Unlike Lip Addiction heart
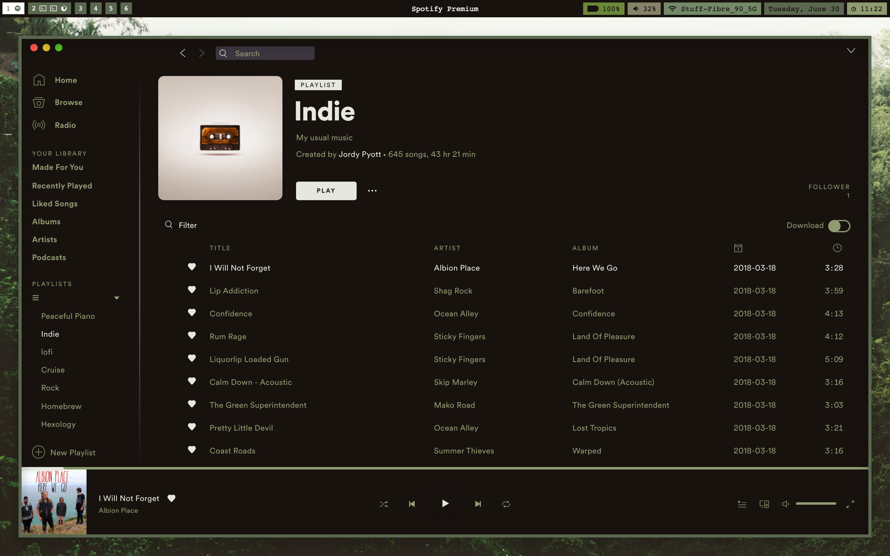Screen dimensions: 890x556 click(x=192, y=289)
